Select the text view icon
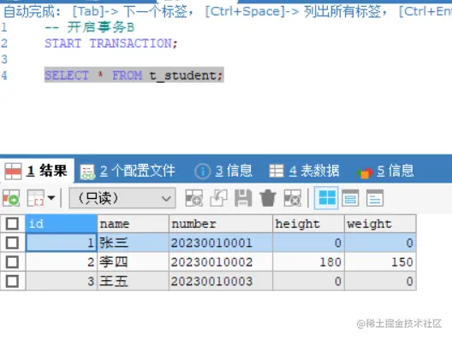 [375, 198]
